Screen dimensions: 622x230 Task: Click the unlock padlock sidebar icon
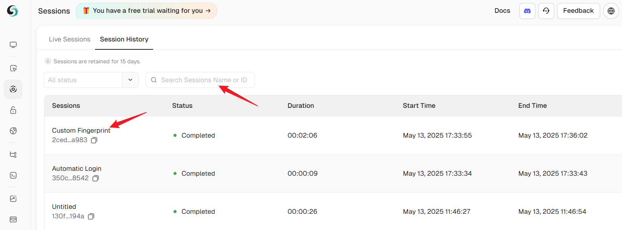tap(13, 110)
